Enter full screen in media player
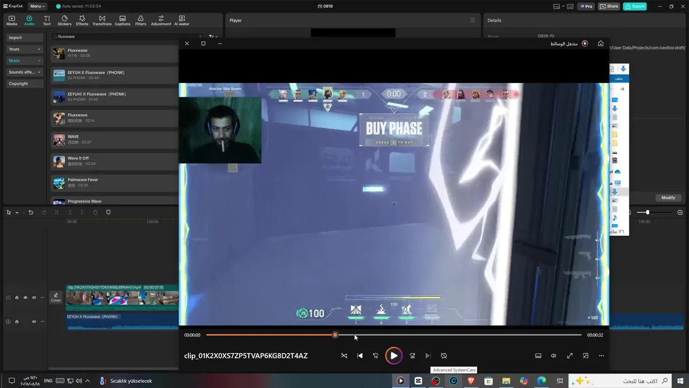 coord(570,356)
